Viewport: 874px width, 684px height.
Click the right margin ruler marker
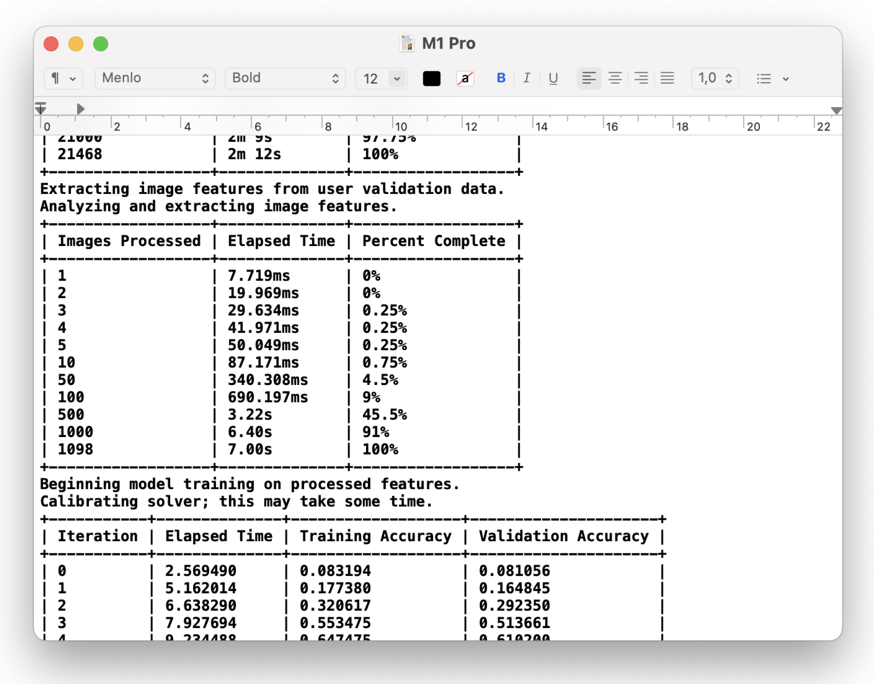[x=836, y=110]
